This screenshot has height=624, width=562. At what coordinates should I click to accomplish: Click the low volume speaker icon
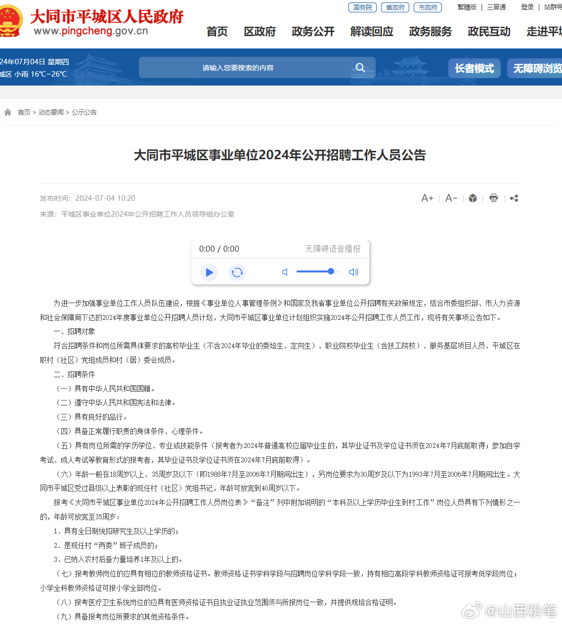285,272
